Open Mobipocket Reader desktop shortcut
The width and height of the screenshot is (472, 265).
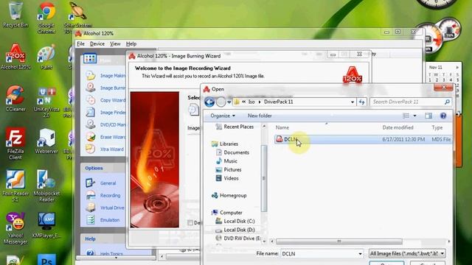tap(46, 186)
